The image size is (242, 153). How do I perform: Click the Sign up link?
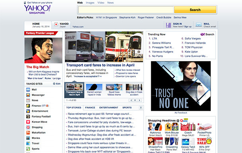tap(188, 27)
